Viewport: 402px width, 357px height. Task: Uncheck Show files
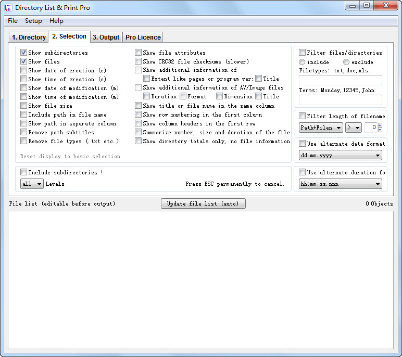[x=23, y=61]
